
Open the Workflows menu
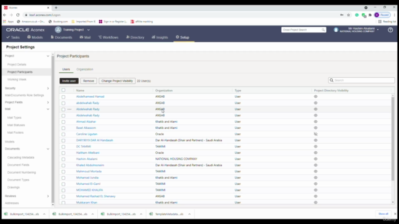[x=108, y=37]
